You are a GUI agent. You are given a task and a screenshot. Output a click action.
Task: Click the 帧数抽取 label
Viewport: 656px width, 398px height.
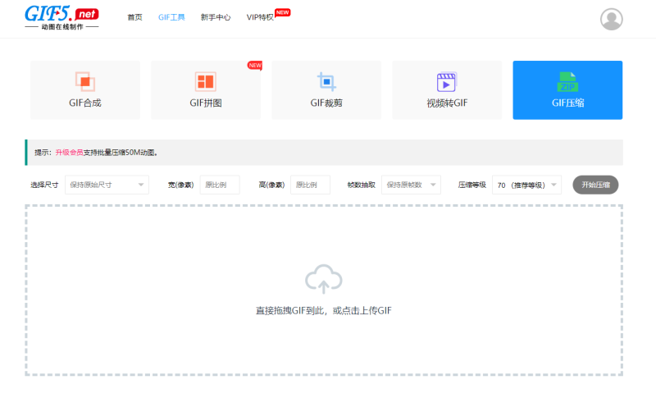361,185
